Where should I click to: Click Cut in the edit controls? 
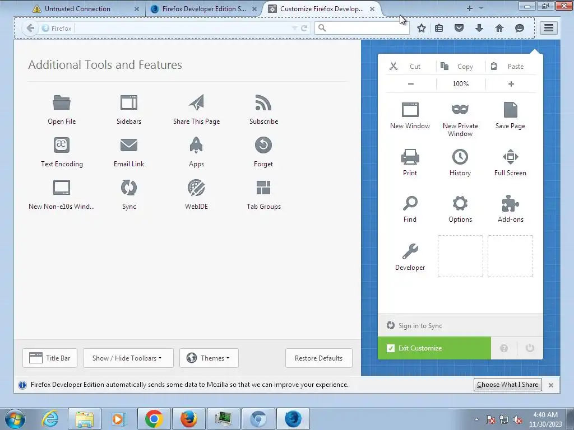coord(411,67)
